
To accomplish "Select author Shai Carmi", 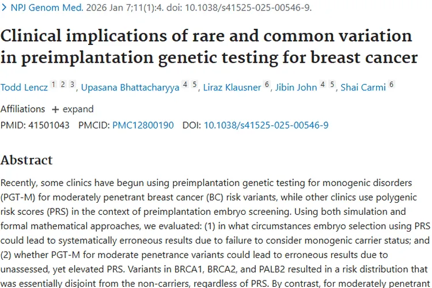I will pos(363,88).
